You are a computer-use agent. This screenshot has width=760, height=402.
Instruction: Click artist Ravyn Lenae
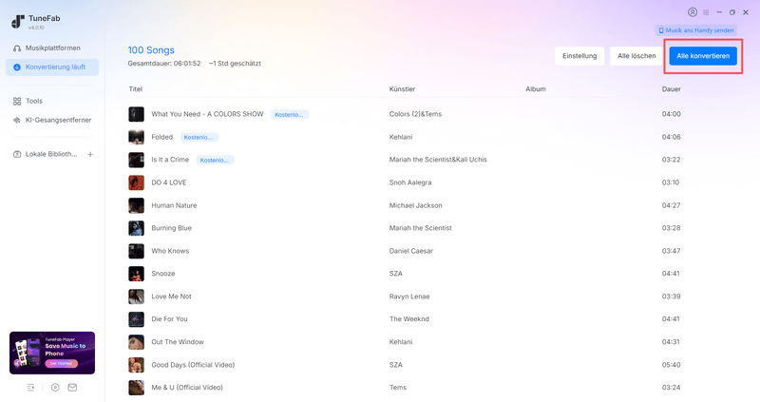pos(409,297)
